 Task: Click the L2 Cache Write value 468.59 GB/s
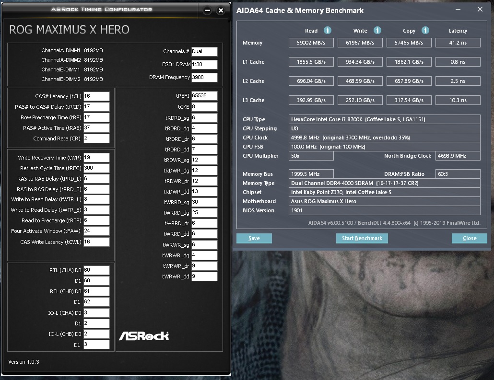tap(360, 81)
